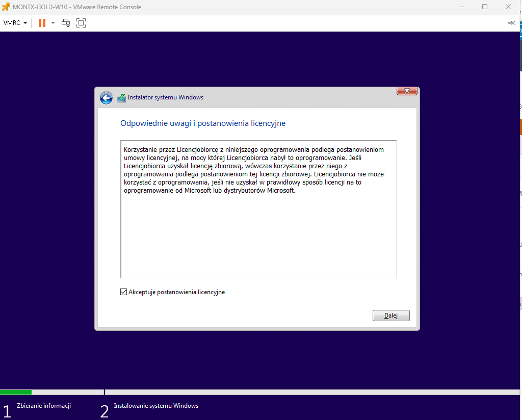Open the VMRC dropdown menu
Image resolution: width=522 pixels, height=420 pixels.
coord(15,23)
